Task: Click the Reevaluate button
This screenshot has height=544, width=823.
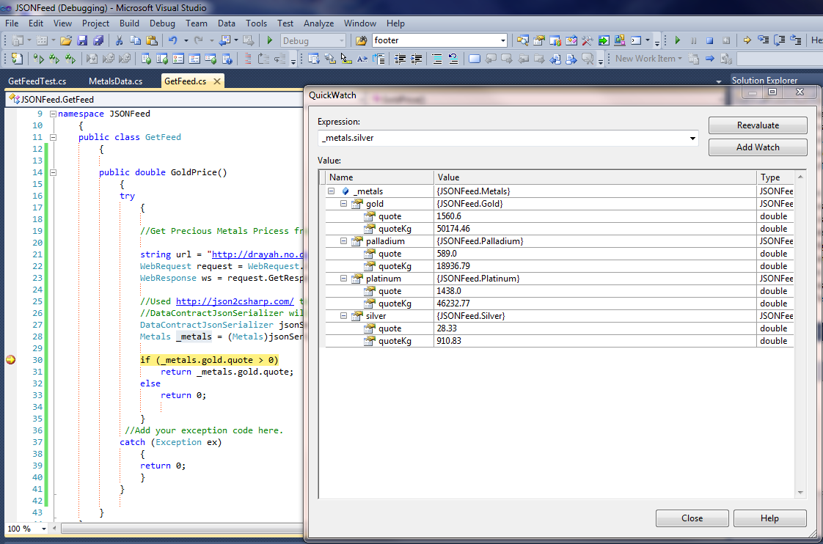Action: (758, 125)
